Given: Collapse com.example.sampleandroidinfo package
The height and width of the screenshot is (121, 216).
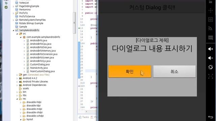Looking at the screenshot, I should (x=21, y=37).
